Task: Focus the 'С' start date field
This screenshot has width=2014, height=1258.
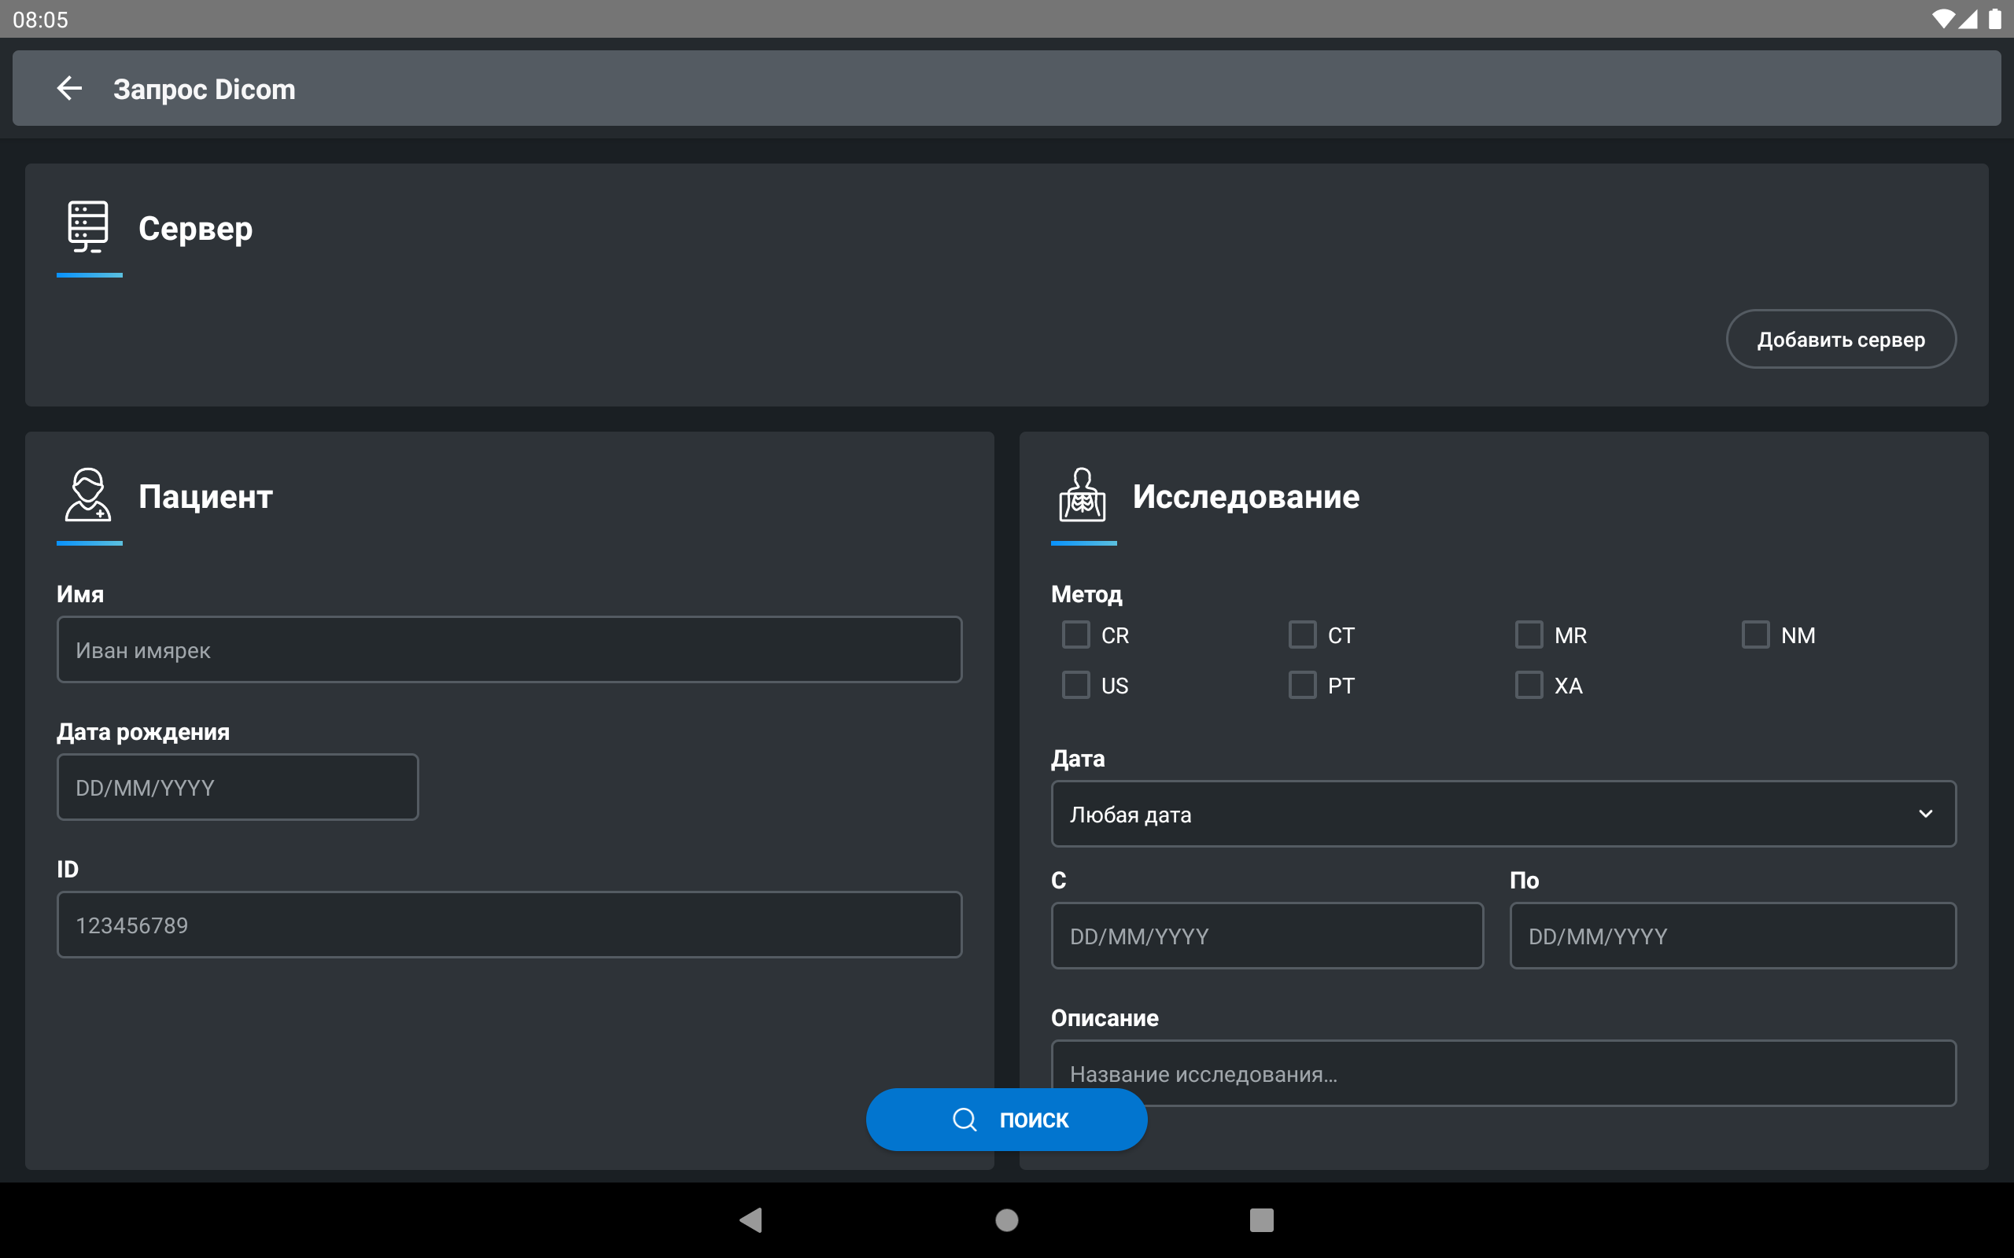Action: pos(1267,935)
